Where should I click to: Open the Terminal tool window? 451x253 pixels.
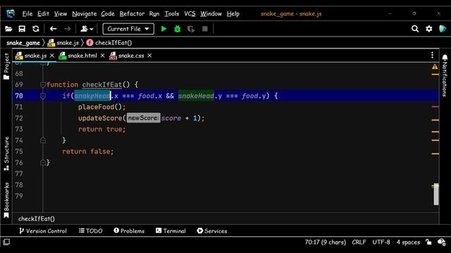click(x=171, y=231)
